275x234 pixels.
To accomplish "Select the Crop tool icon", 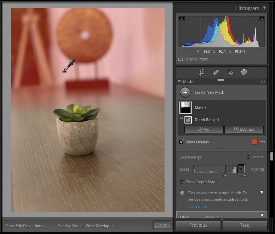I will tap(201, 72).
